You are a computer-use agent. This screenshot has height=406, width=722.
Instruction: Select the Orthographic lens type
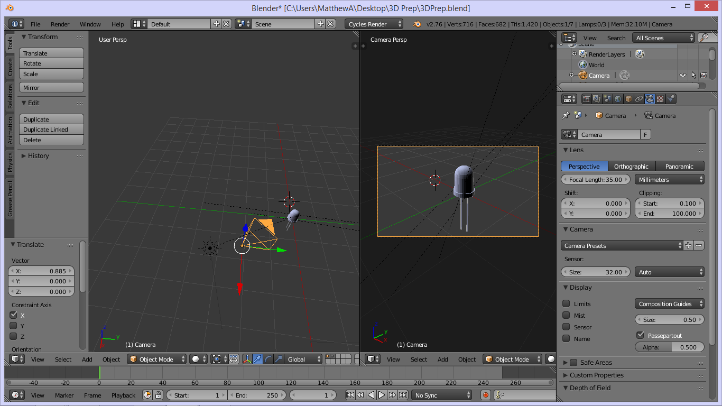pos(632,166)
